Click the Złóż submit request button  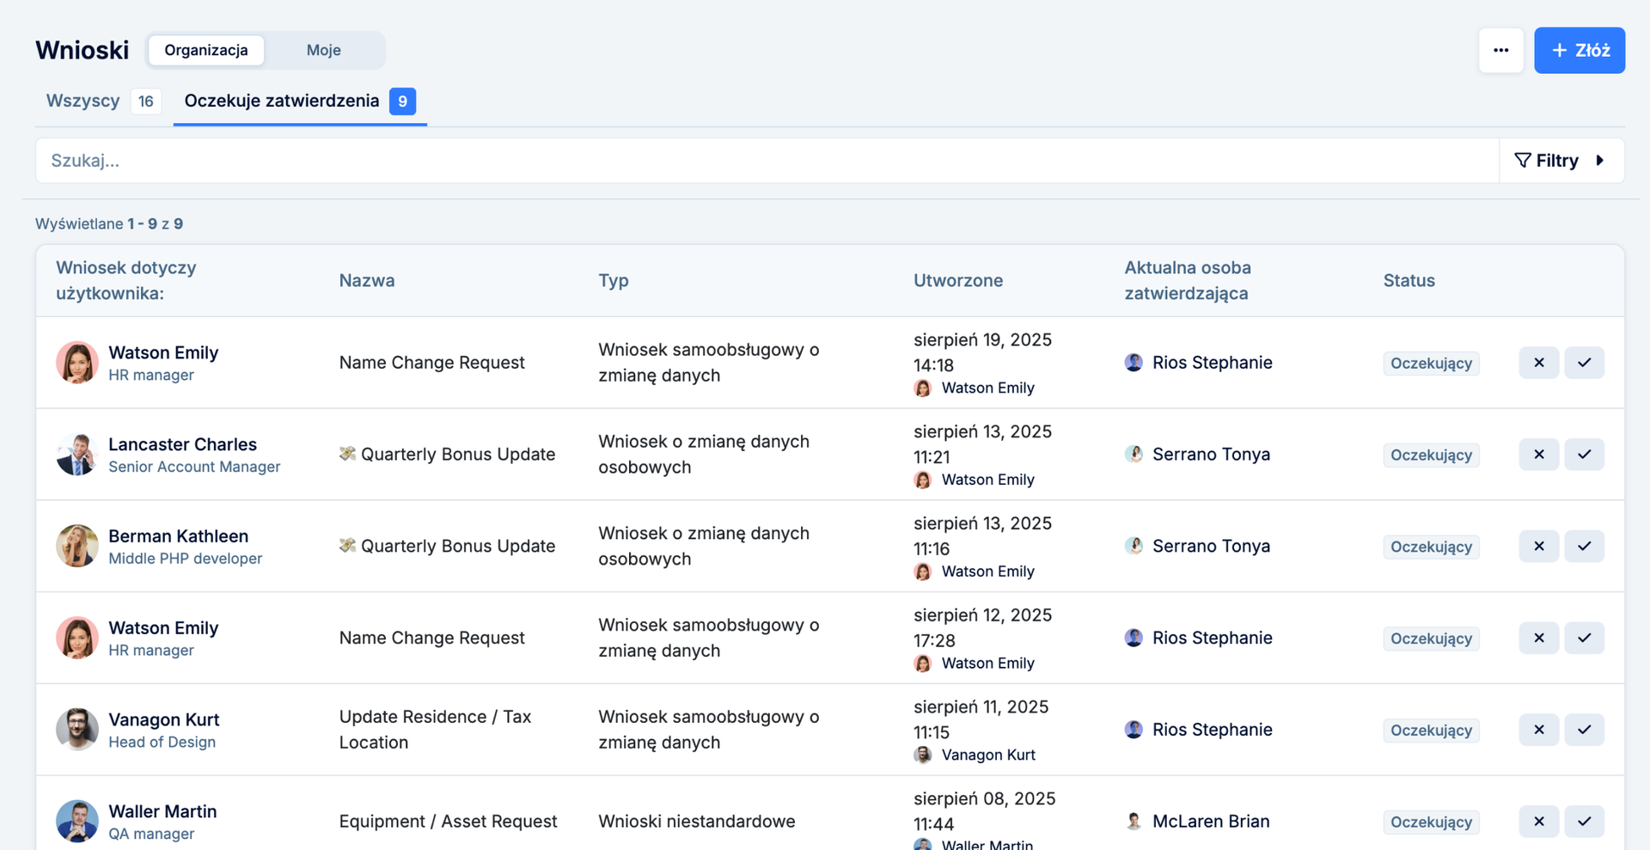(x=1579, y=50)
